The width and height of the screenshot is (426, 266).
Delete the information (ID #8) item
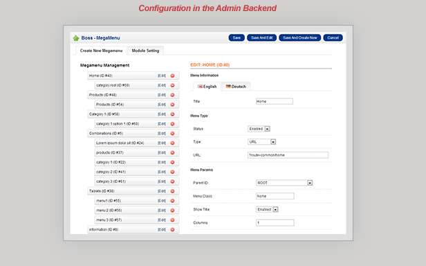pyautogui.click(x=172, y=229)
